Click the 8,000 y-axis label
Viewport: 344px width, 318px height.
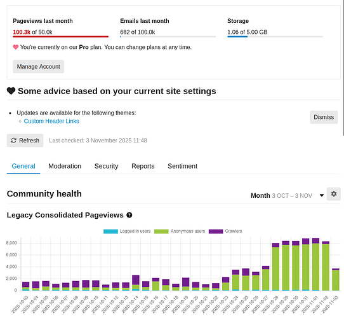11,243
